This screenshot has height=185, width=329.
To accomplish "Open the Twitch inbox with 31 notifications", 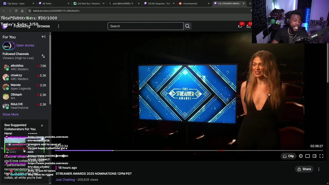I will pyautogui.click(x=240, y=26).
